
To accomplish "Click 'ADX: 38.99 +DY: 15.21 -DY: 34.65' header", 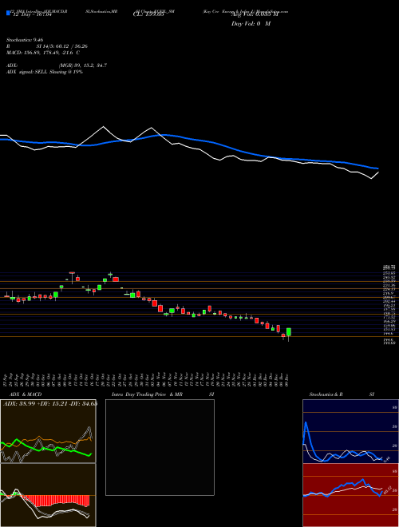I will [50, 403].
